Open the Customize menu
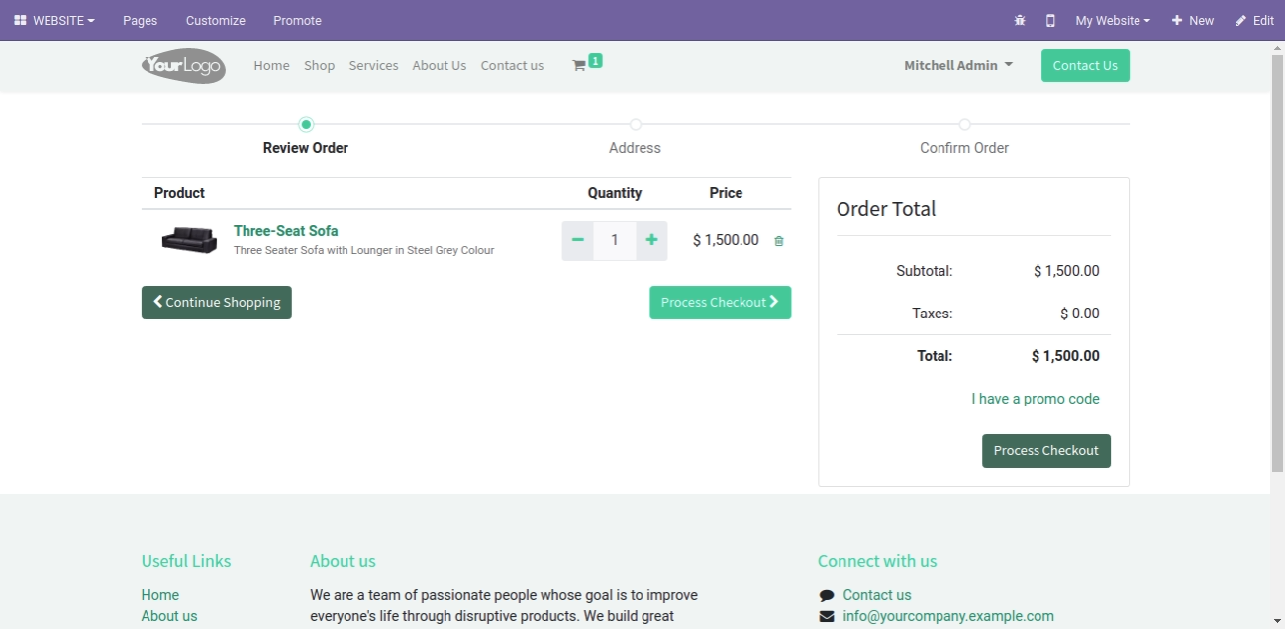The width and height of the screenshot is (1285, 629). (215, 20)
